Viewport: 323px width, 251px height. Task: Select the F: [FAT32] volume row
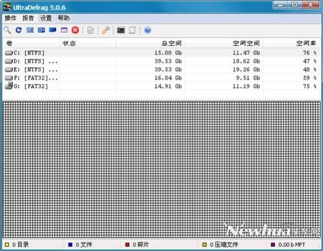(161, 78)
